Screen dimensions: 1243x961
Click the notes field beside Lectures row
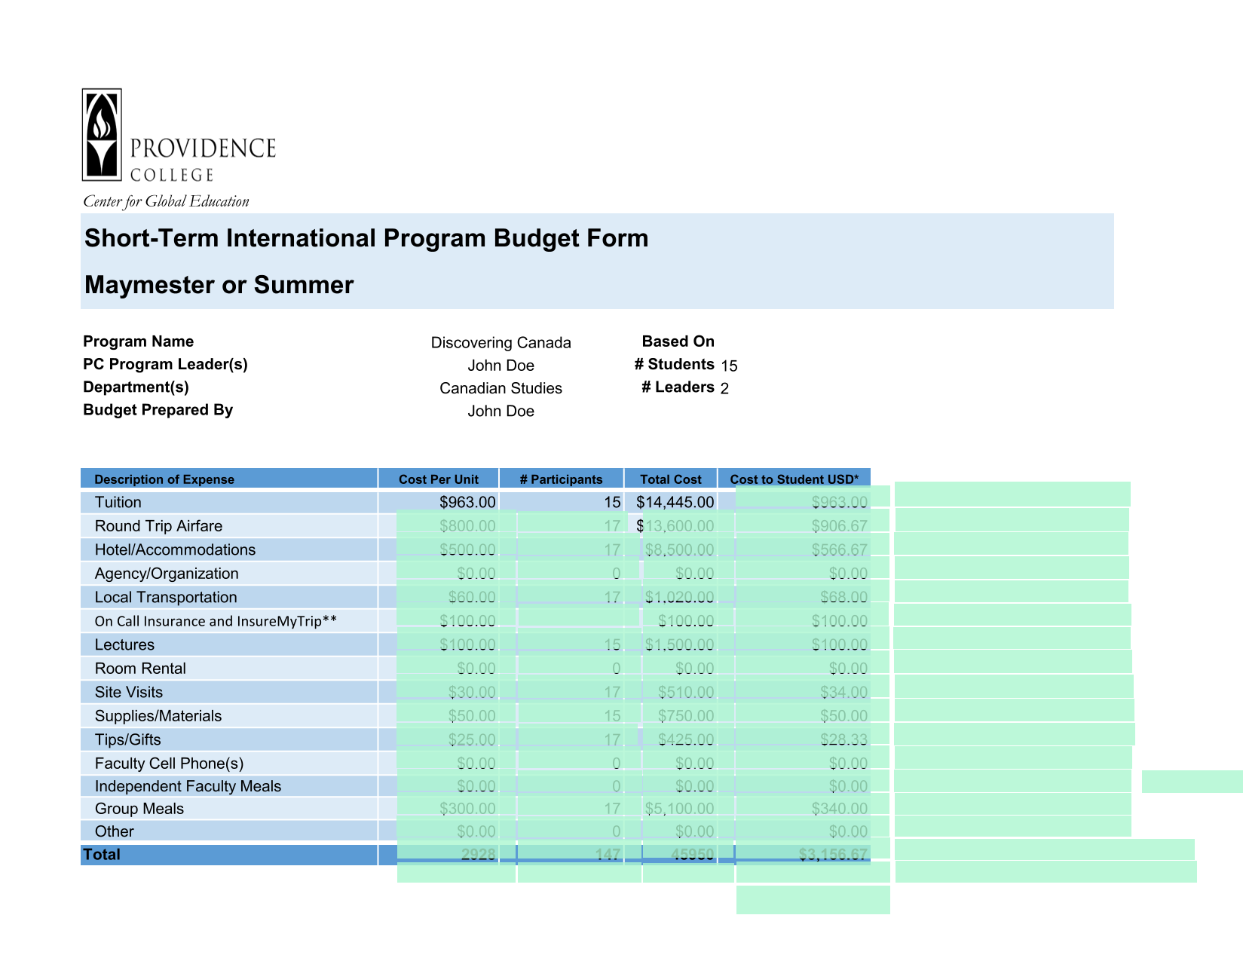coord(1012,638)
